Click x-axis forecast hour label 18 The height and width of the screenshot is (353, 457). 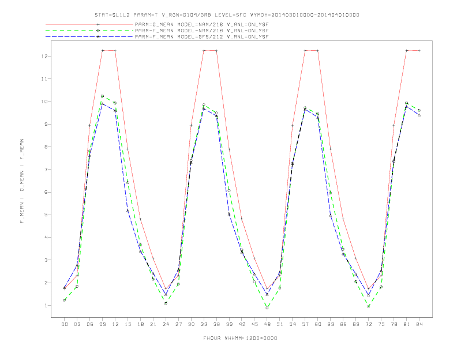point(140,324)
